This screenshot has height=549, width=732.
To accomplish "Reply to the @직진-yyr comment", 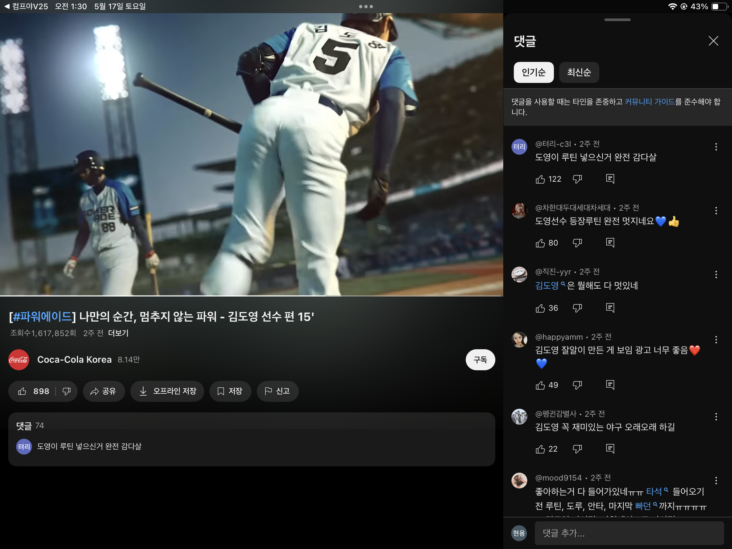I will [610, 308].
